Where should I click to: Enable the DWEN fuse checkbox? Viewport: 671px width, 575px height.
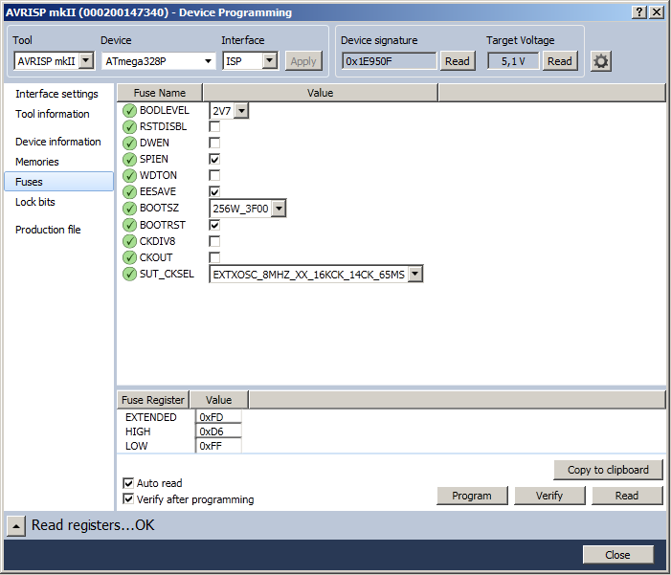214,143
